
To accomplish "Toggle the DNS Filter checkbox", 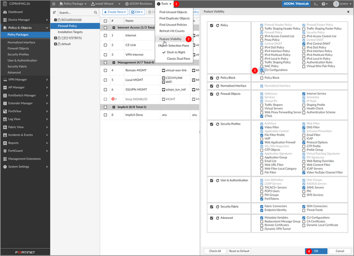I will tap(304, 128).
